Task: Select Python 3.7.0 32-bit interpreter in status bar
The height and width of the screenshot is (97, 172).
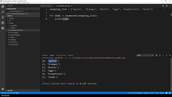Action: point(7,93)
